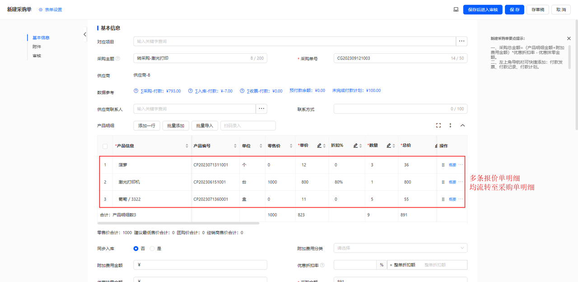
Task: Open the 附加费用分类 dropdown
Action: (401, 248)
